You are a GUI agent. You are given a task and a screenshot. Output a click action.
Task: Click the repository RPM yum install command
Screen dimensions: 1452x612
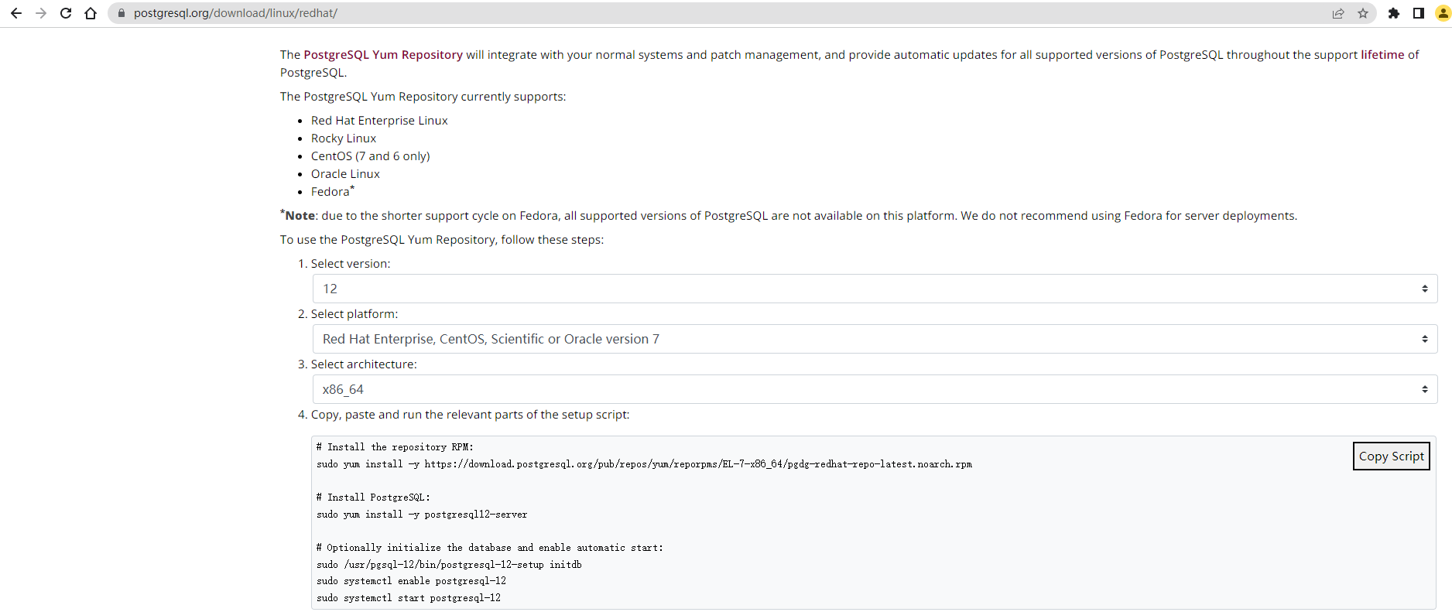(644, 464)
